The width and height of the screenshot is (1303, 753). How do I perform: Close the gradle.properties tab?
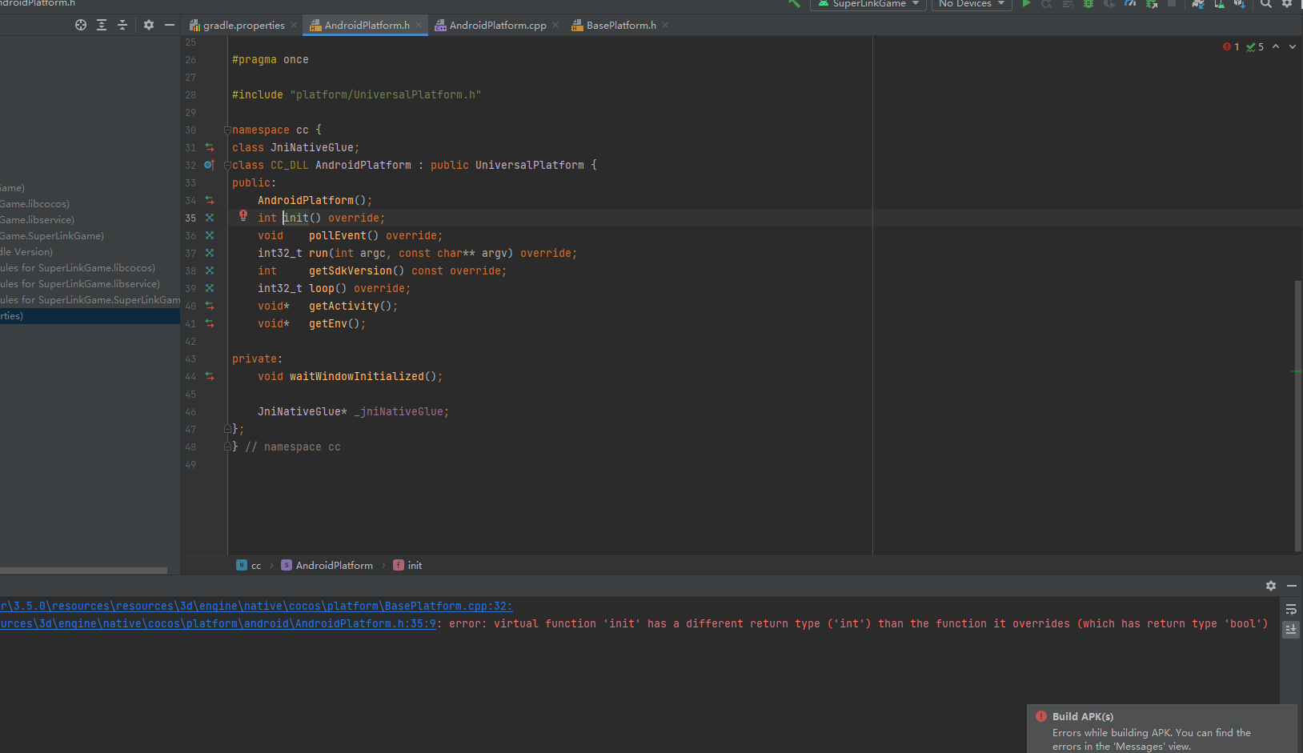pos(294,26)
